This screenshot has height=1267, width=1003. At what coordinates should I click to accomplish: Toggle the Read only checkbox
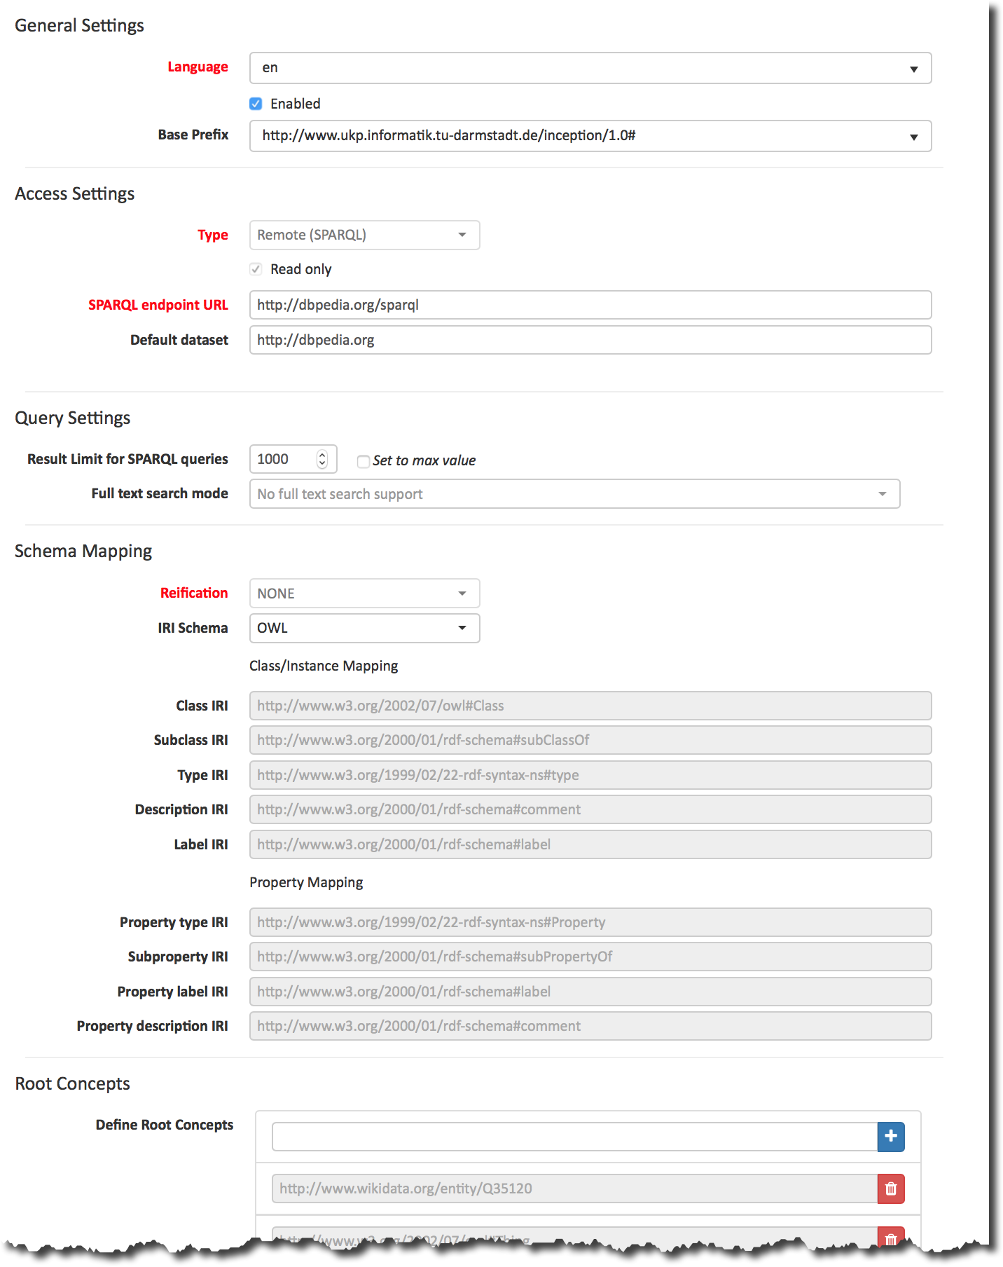point(256,269)
